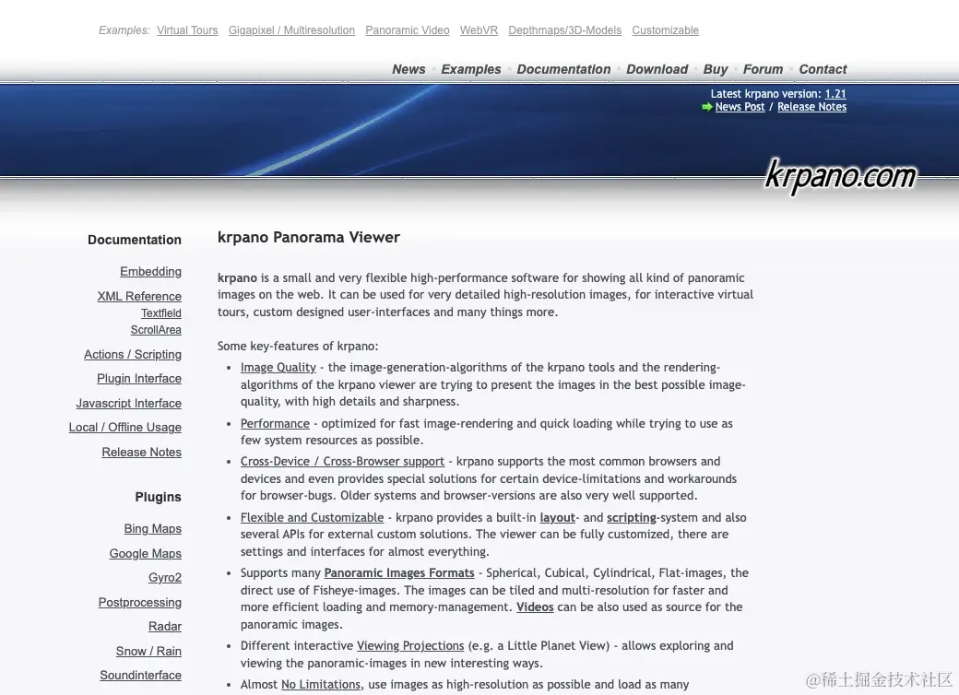The width and height of the screenshot is (959, 695).
Task: Open the News Post link in the header
Action: coord(740,107)
